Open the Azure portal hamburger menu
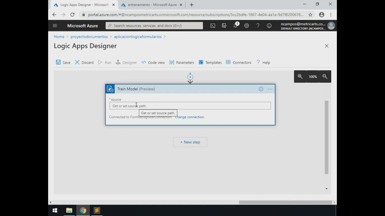Screen dimensions: 385x216 [x=55, y=26]
